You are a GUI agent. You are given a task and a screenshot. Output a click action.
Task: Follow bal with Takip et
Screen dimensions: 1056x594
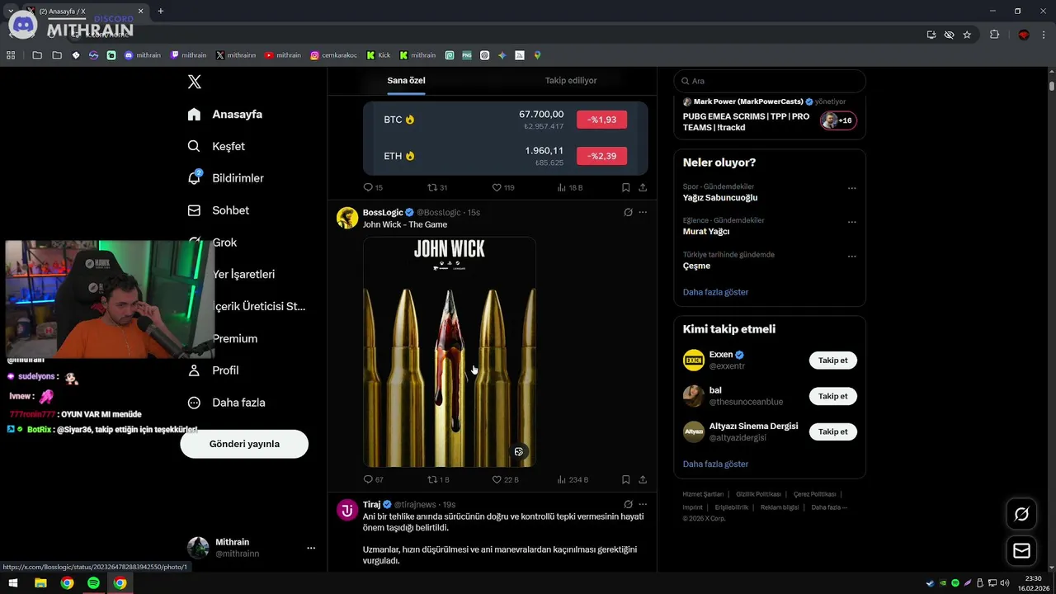(833, 396)
